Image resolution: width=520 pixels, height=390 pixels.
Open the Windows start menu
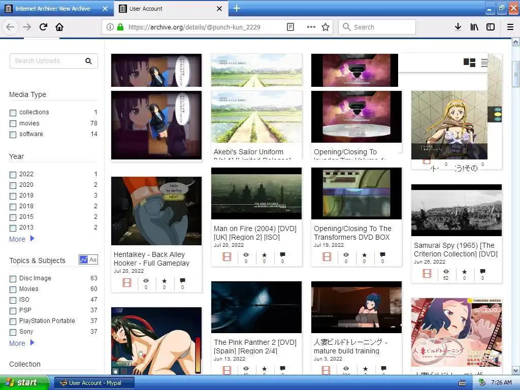(24, 383)
